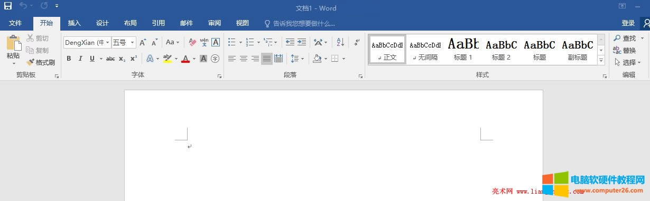Apply the red font color
650x201 pixels.
click(185, 59)
